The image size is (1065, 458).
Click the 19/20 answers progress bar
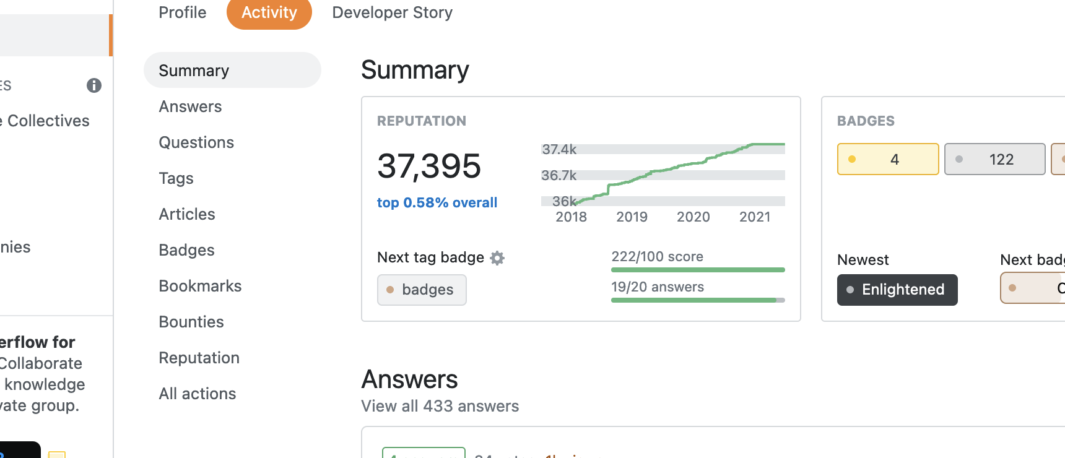(698, 300)
